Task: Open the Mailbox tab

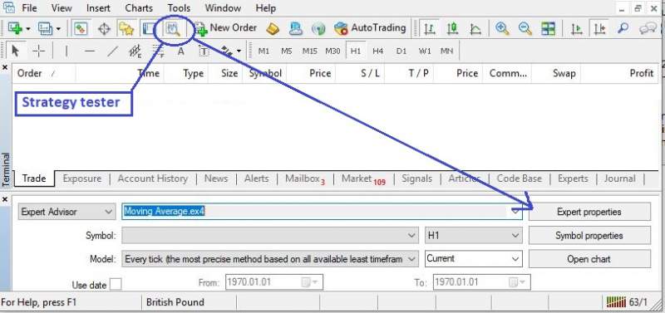Action: click(305, 179)
